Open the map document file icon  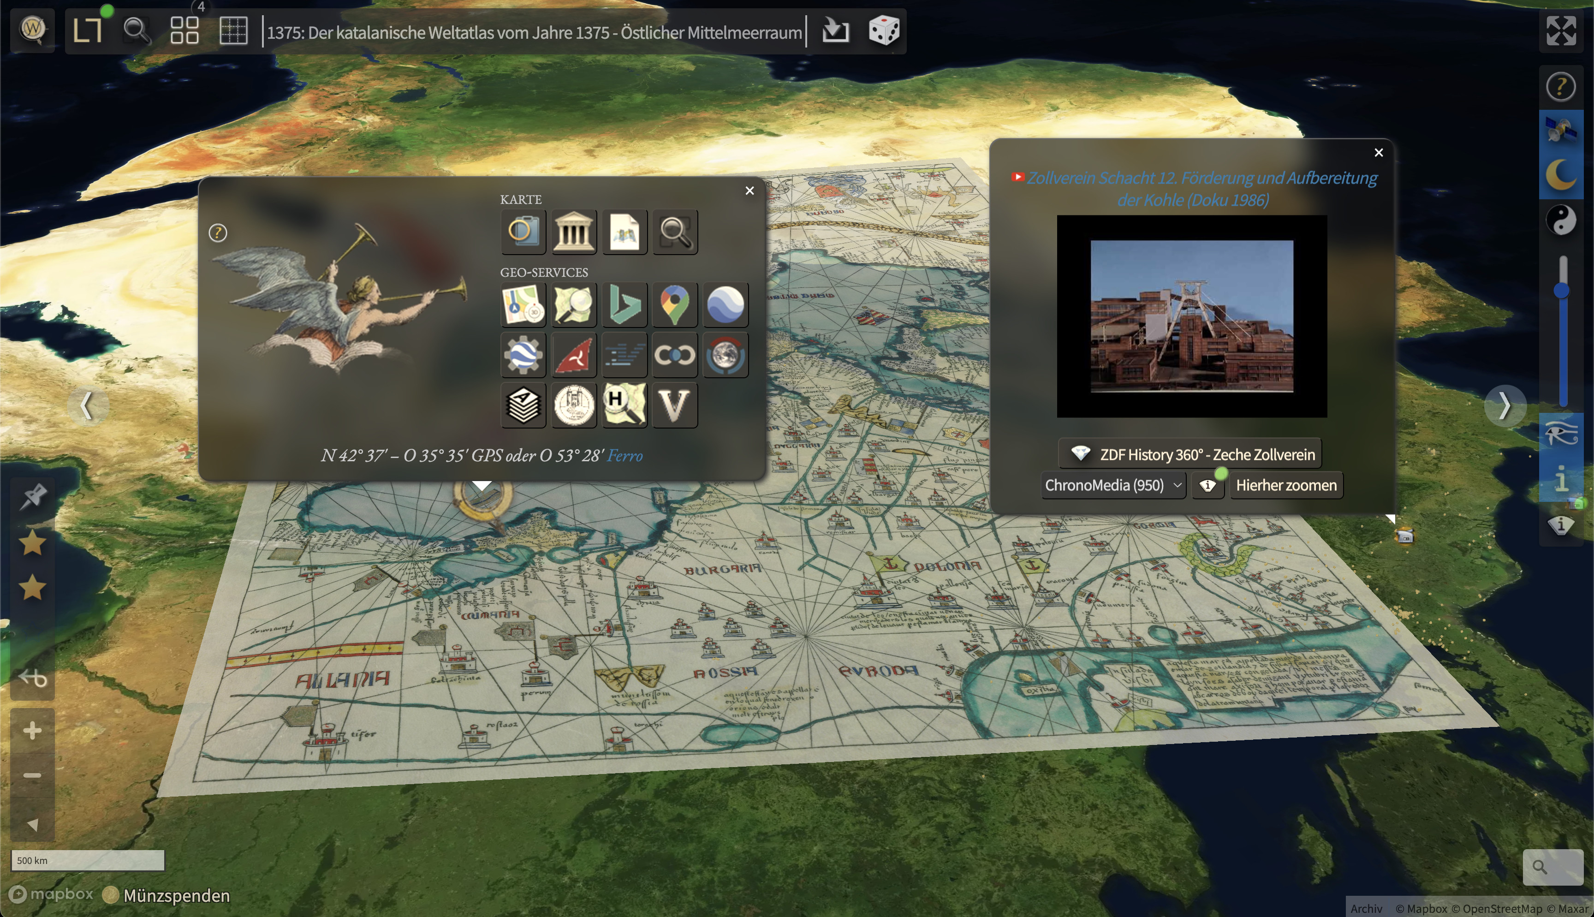click(x=625, y=232)
